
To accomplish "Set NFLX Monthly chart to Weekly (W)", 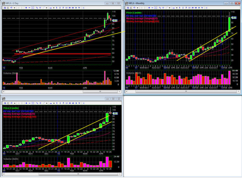I will tap(202, 8).
